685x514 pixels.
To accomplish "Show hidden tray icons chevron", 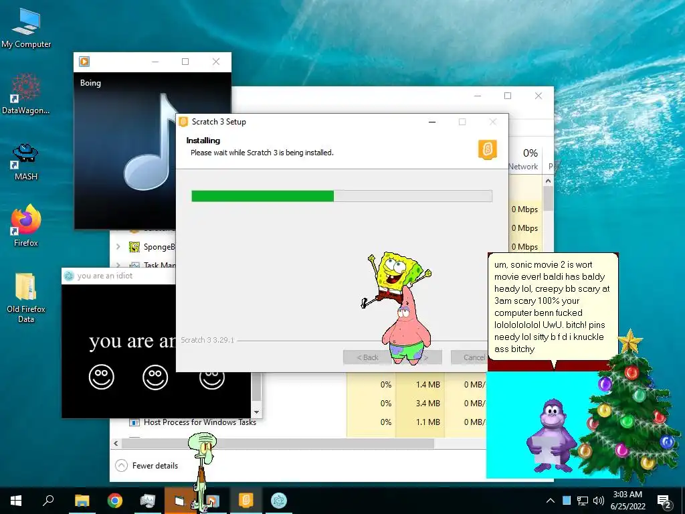I will coord(551,501).
